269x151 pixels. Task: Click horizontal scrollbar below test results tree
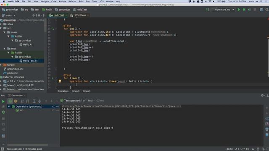27,145
